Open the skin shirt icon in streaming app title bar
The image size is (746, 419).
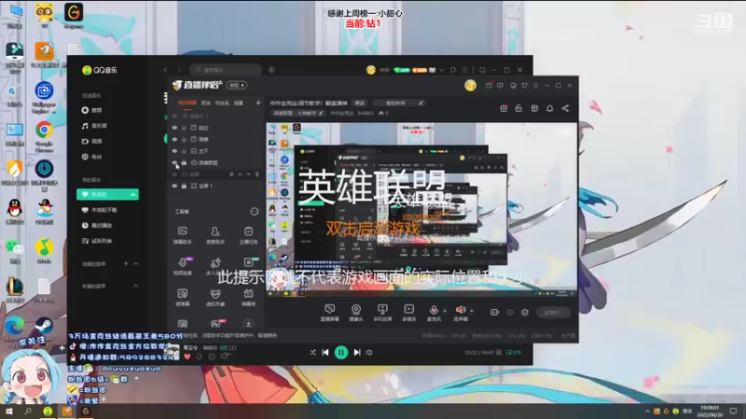click(524, 86)
